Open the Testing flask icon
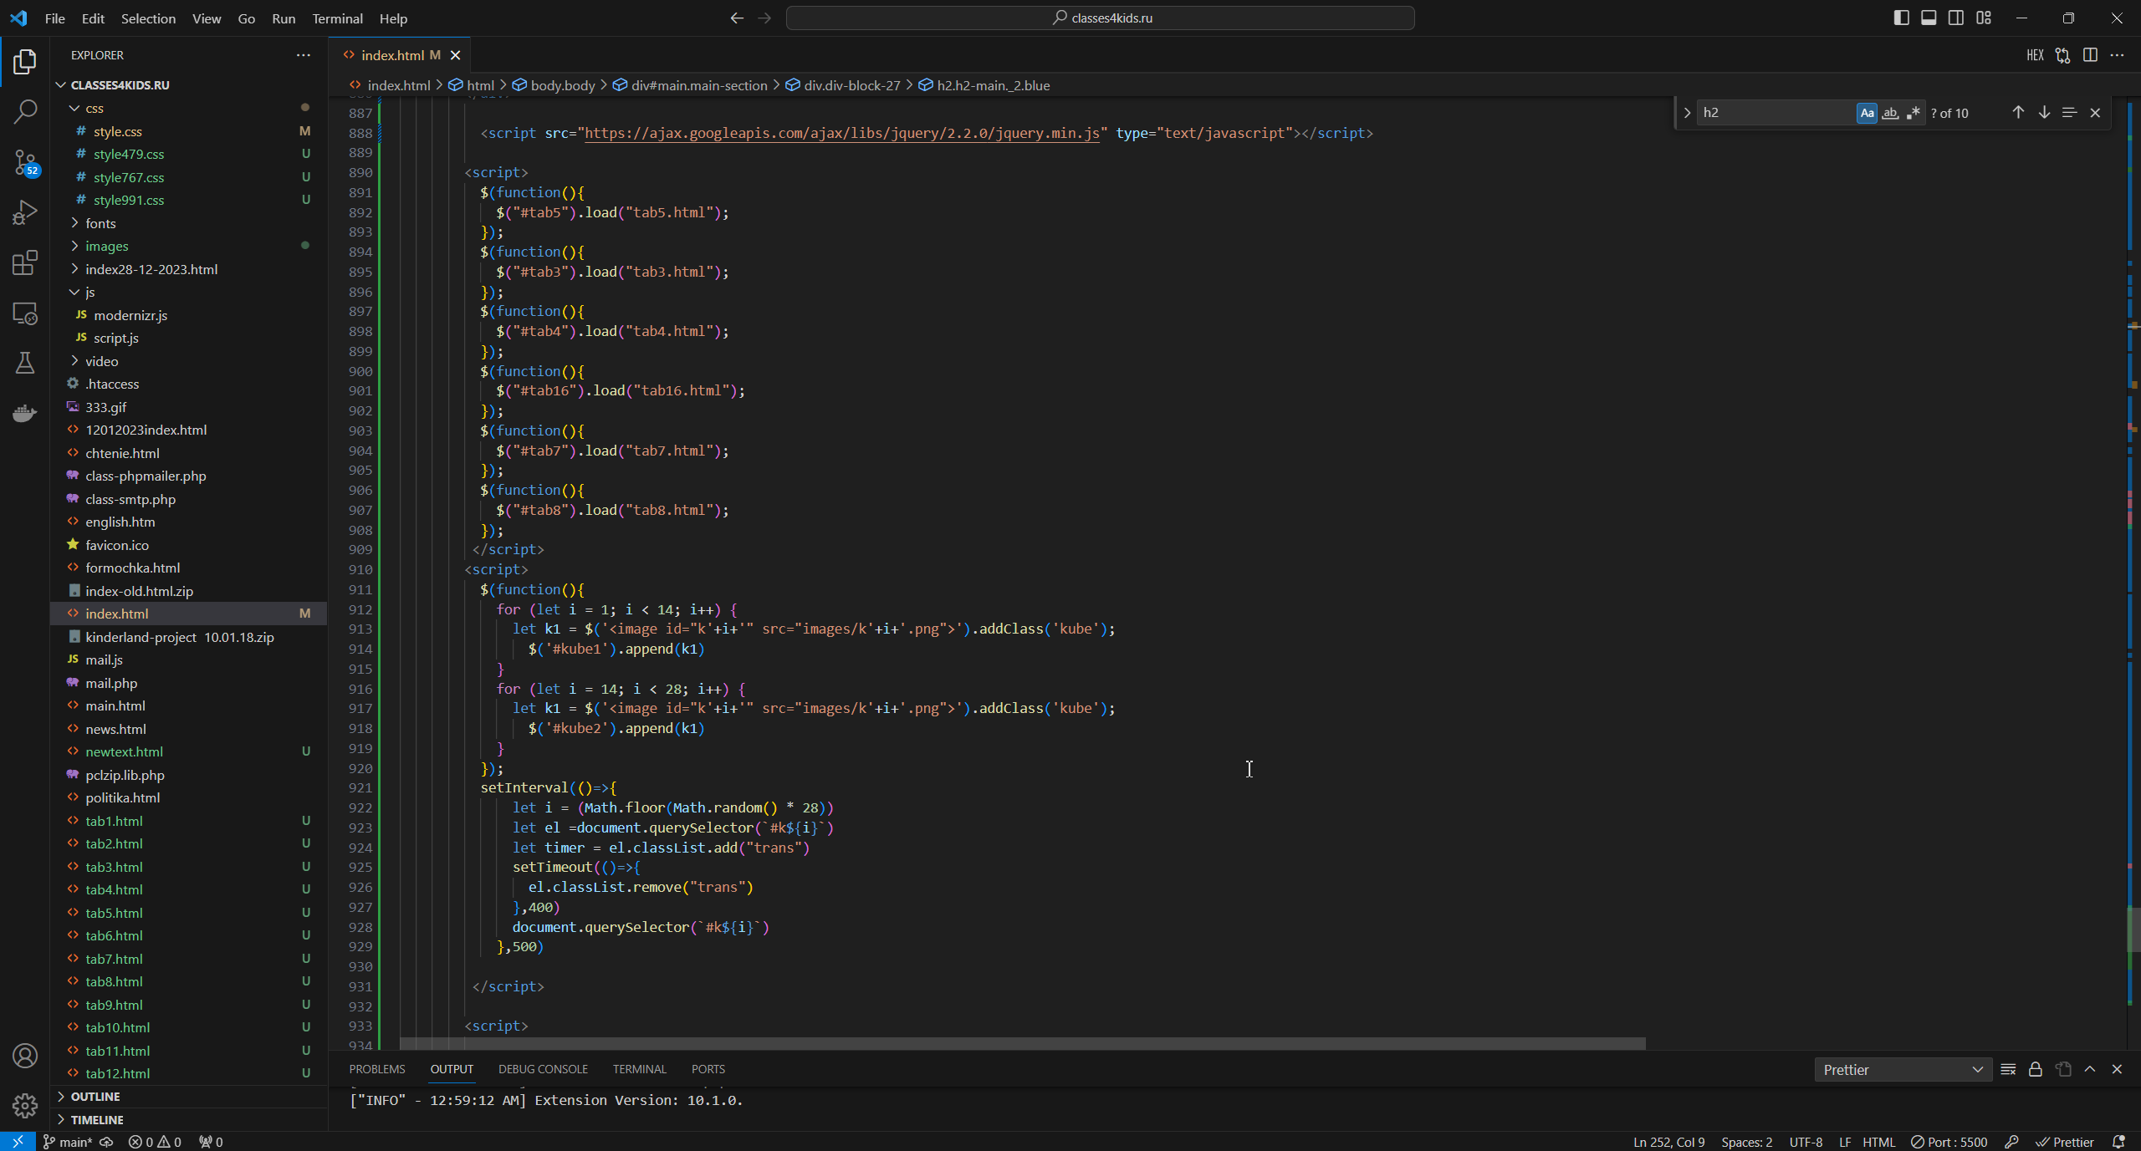 click(25, 363)
